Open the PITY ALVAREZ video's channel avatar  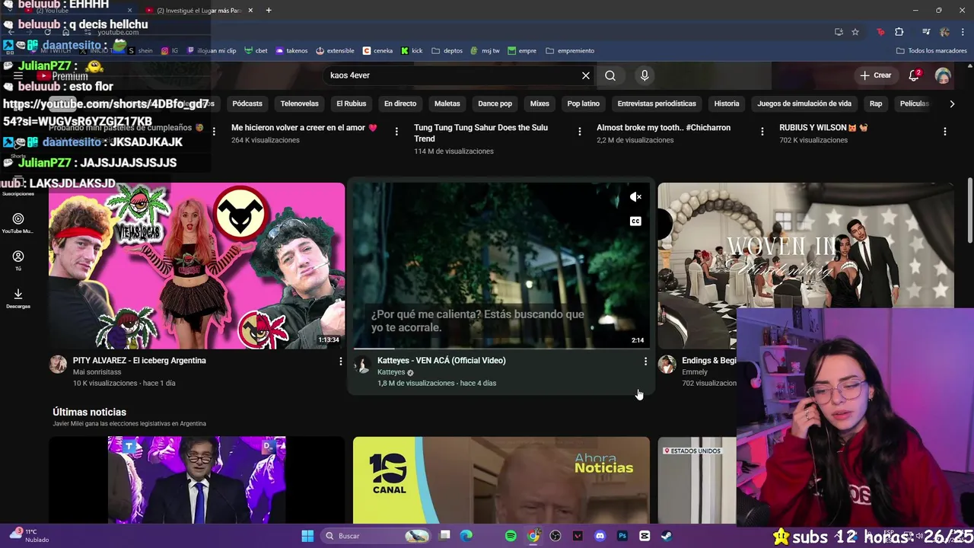[x=59, y=364]
